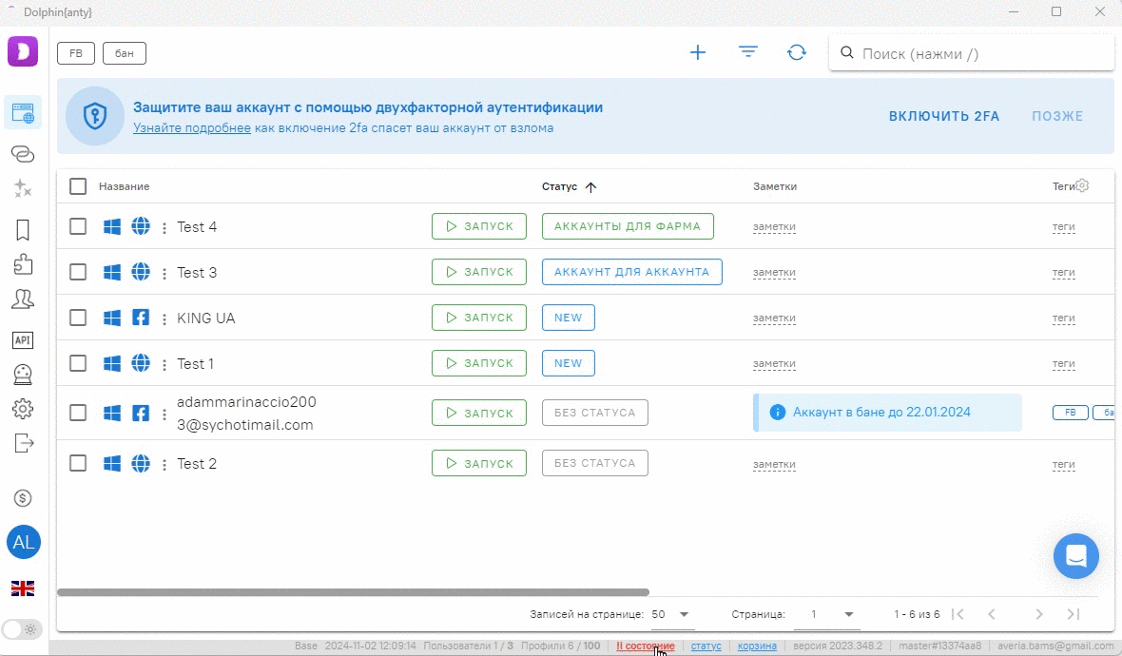Open the filter icon in top toolbar

748,53
